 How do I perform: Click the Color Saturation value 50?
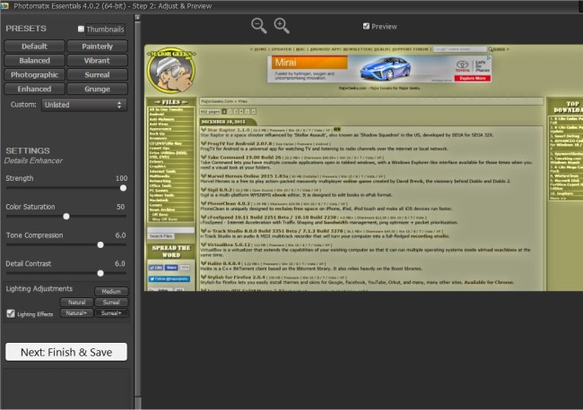coord(120,207)
